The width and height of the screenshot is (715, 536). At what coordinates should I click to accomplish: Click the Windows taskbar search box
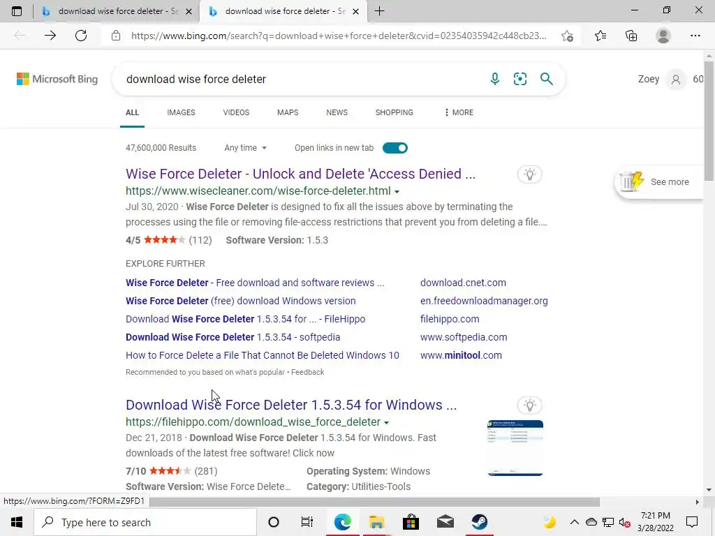pos(145,522)
